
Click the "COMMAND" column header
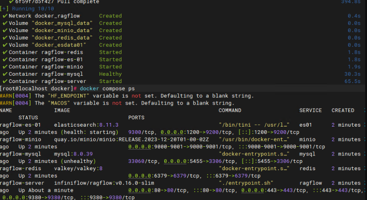230,110
